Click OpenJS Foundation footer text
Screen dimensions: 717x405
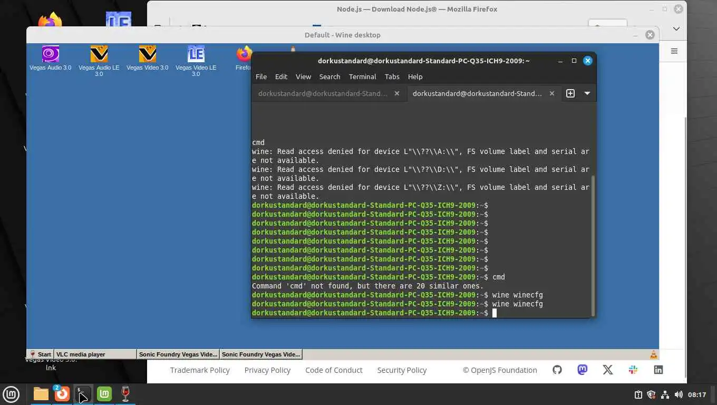500,370
